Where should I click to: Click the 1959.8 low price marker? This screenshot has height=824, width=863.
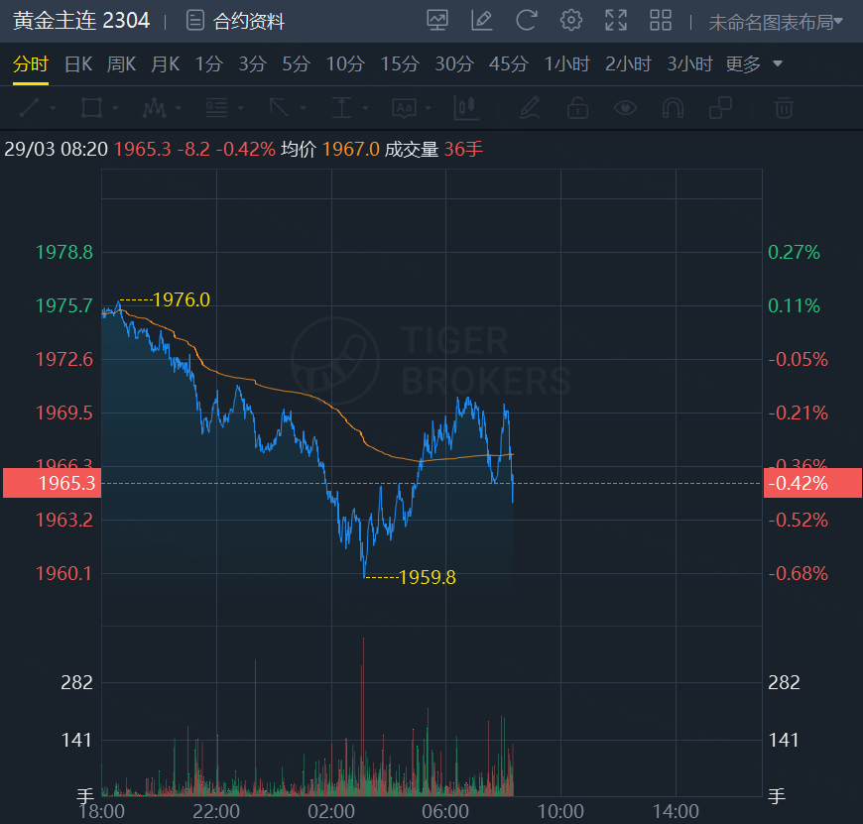tap(427, 577)
